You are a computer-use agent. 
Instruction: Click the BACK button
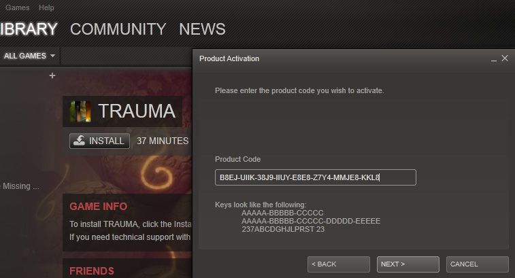coord(339,264)
